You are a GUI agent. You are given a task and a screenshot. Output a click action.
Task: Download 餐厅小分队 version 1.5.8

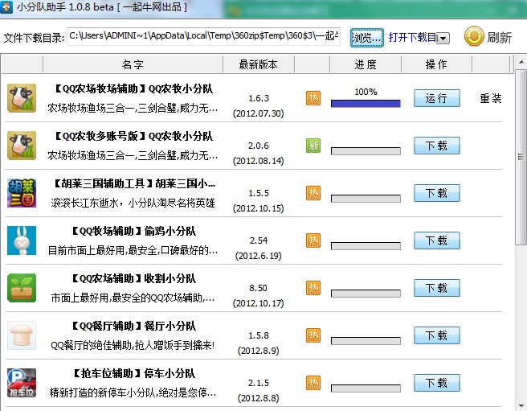point(436,335)
